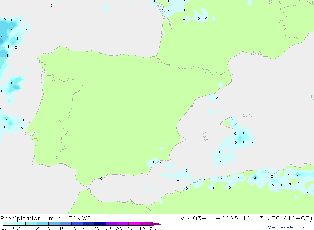Select the legend swatch between 10 and 15

(x=66, y=224)
